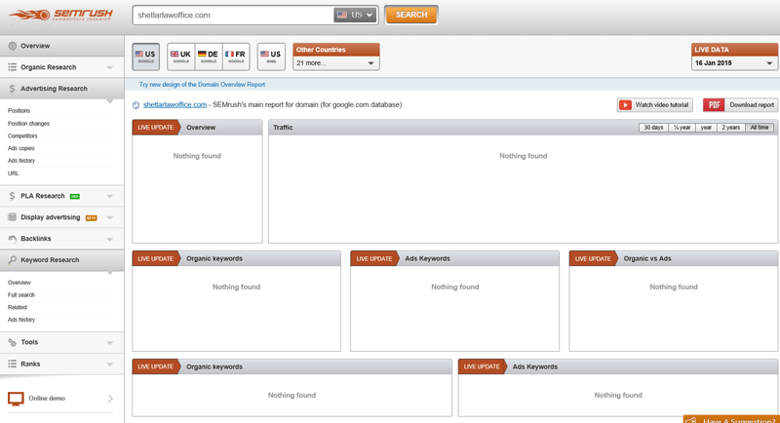Expand the Ranks section
Viewport: 780px width, 423px height.
(110, 365)
